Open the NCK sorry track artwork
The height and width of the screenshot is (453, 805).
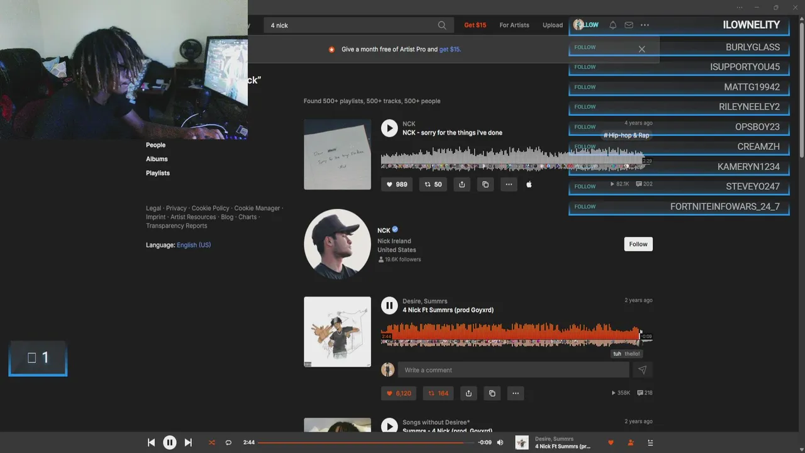click(337, 154)
